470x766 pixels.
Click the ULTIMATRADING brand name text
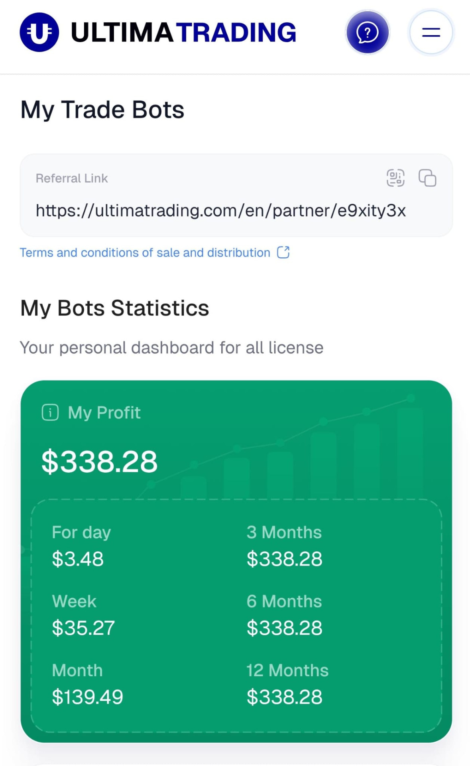tap(183, 32)
